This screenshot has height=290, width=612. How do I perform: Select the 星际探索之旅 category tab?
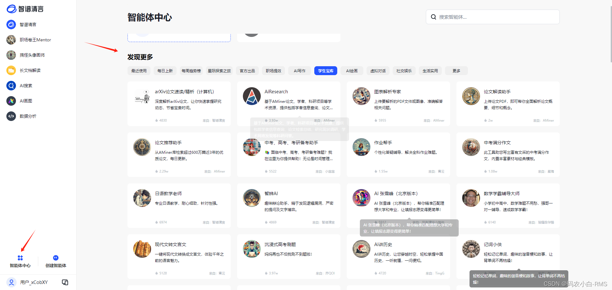coord(219,71)
